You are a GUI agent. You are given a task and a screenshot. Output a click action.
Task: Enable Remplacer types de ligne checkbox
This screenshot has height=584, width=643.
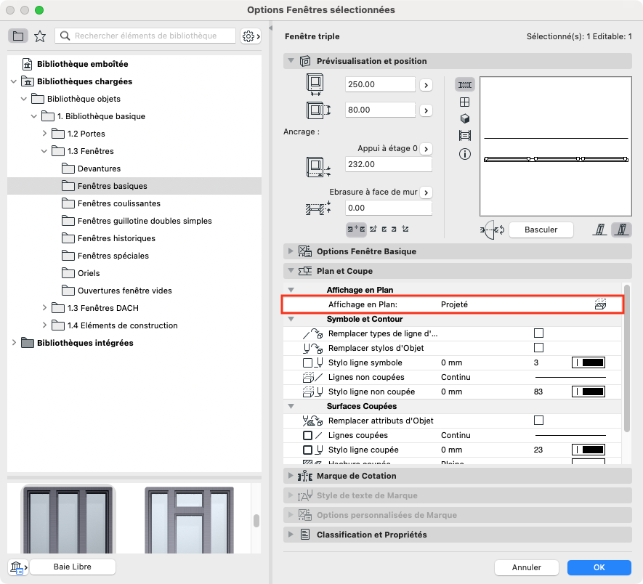click(x=538, y=333)
